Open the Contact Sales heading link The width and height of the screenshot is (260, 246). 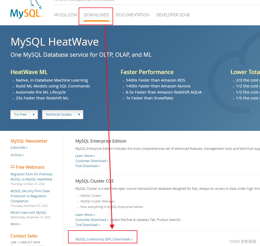tap(24, 236)
